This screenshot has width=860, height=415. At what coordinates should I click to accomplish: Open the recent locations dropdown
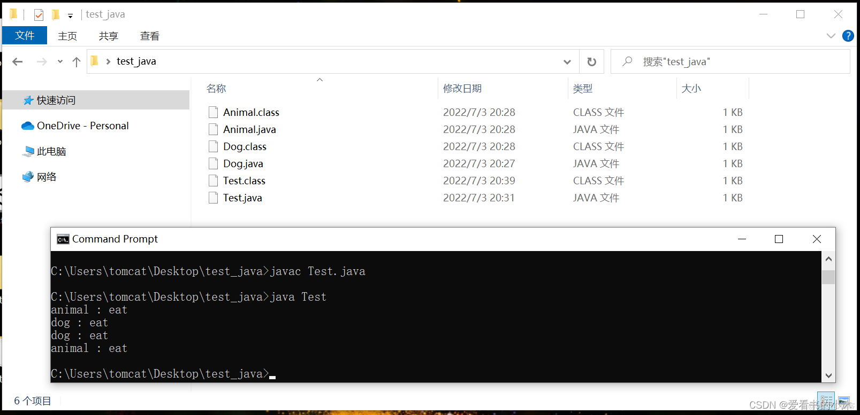pyautogui.click(x=60, y=61)
